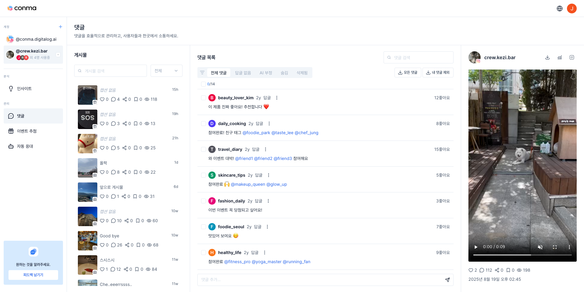Open the @foodie_park mention link
Image resolution: width=584 pixels, height=292 pixels.
tap(256, 133)
